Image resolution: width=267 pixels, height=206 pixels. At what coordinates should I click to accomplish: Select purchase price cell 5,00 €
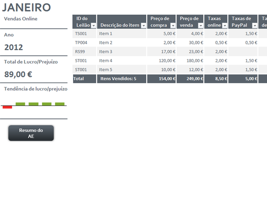coord(161,34)
